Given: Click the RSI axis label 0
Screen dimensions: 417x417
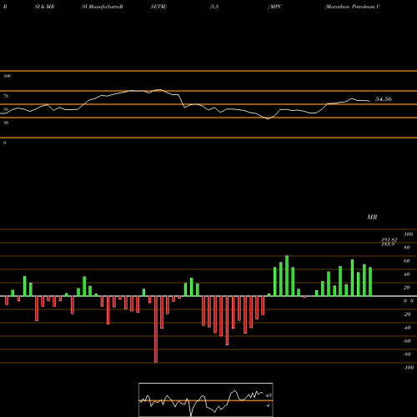Looking at the screenshot, I should (x=4, y=143).
